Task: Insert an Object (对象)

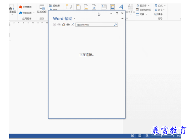Action: click(140, 14)
